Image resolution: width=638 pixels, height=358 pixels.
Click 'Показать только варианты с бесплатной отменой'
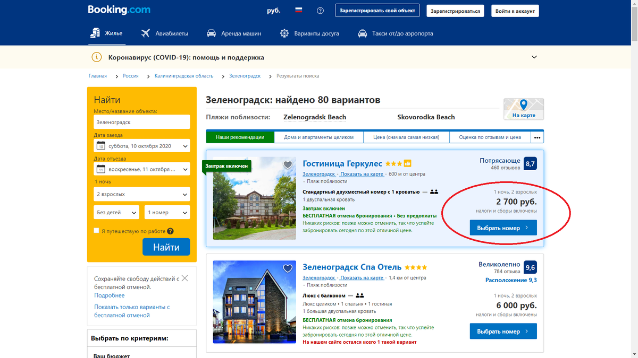[x=132, y=311]
